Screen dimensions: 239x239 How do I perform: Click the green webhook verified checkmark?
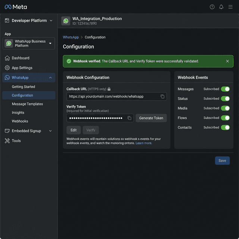pyautogui.click(x=69, y=61)
